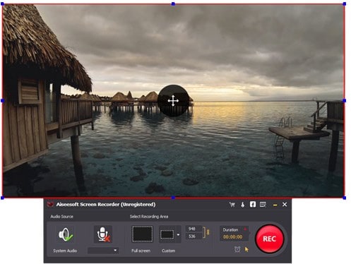
Task: Click the right-middle blue selection handle
Action: pos(345,101)
